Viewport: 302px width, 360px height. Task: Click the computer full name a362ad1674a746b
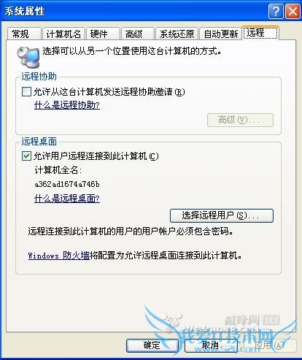pos(67,184)
